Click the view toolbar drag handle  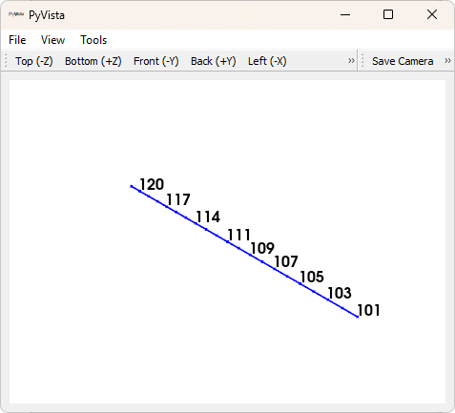pyautogui.click(x=6, y=61)
